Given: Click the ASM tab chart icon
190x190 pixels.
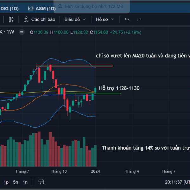Looking at the screenshot, I should 31,8.
